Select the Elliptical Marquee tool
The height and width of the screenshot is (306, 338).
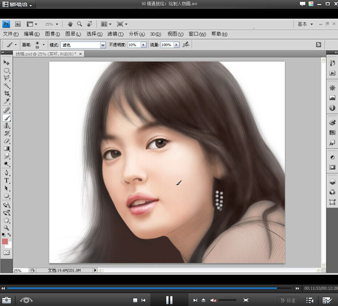[x=6, y=71]
